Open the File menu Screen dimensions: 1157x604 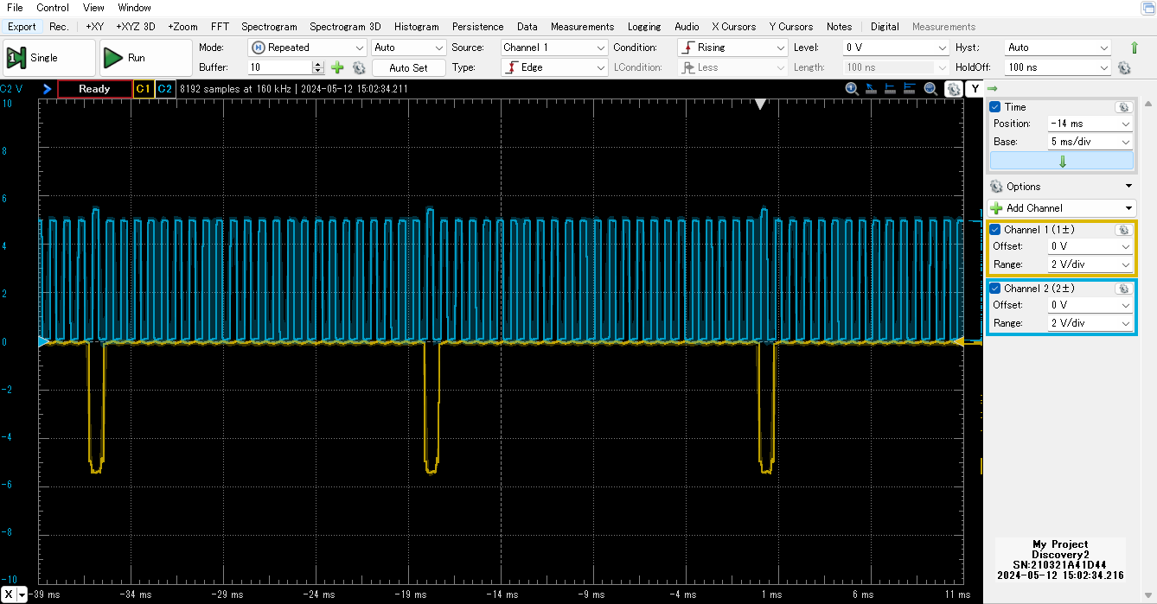[15, 8]
